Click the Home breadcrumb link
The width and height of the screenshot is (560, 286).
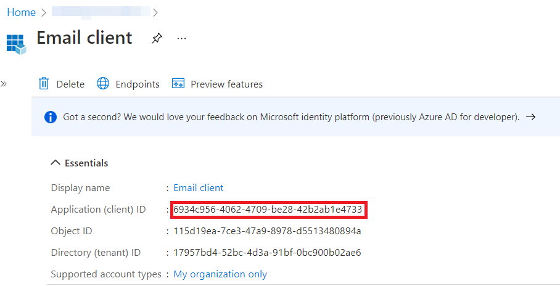click(x=21, y=12)
